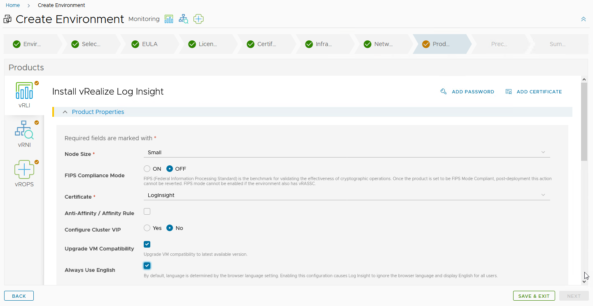
Task: Click the Create Environment title icon
Action: click(x=7, y=19)
